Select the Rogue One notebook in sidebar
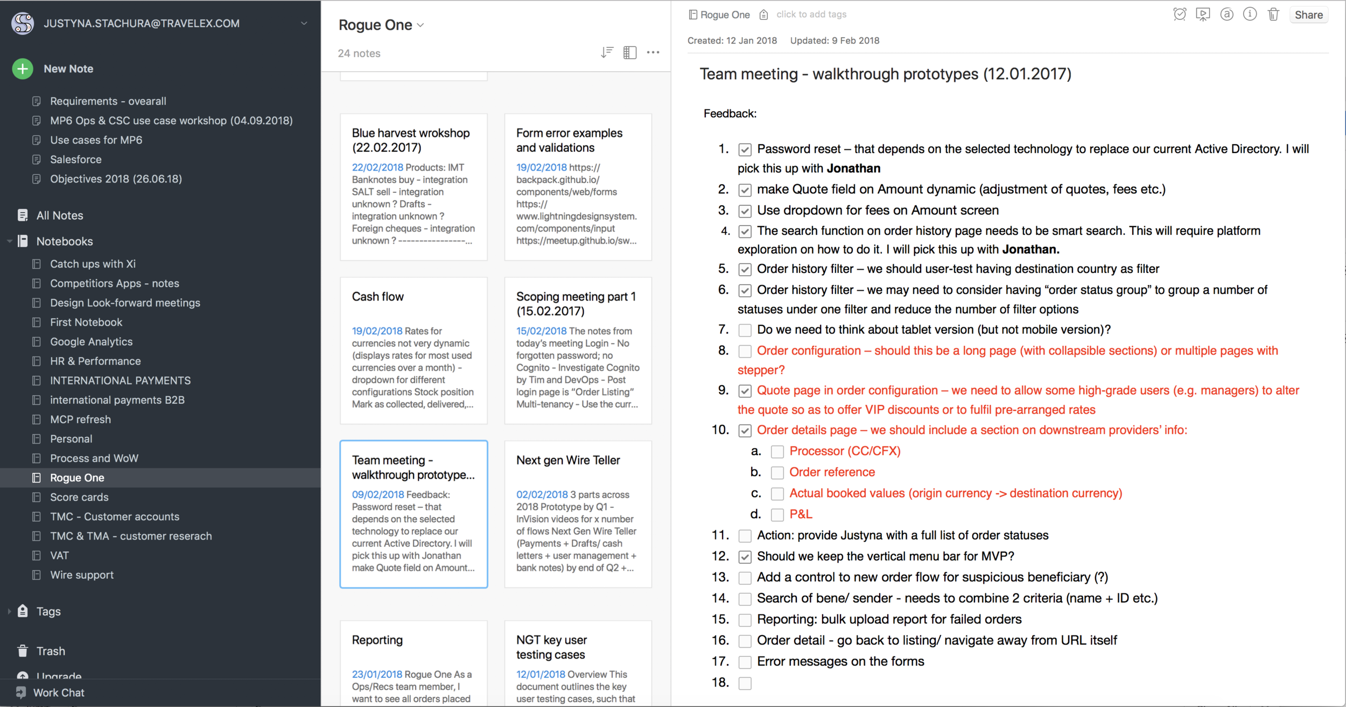The width and height of the screenshot is (1346, 707). pyautogui.click(x=79, y=477)
